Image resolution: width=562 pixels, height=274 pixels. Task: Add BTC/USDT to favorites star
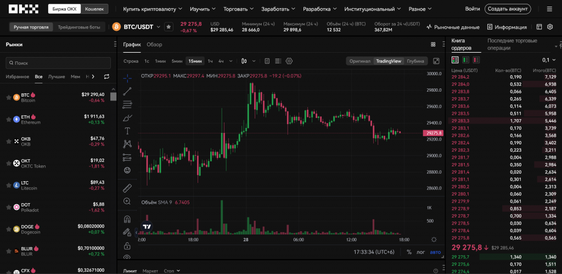click(x=169, y=27)
